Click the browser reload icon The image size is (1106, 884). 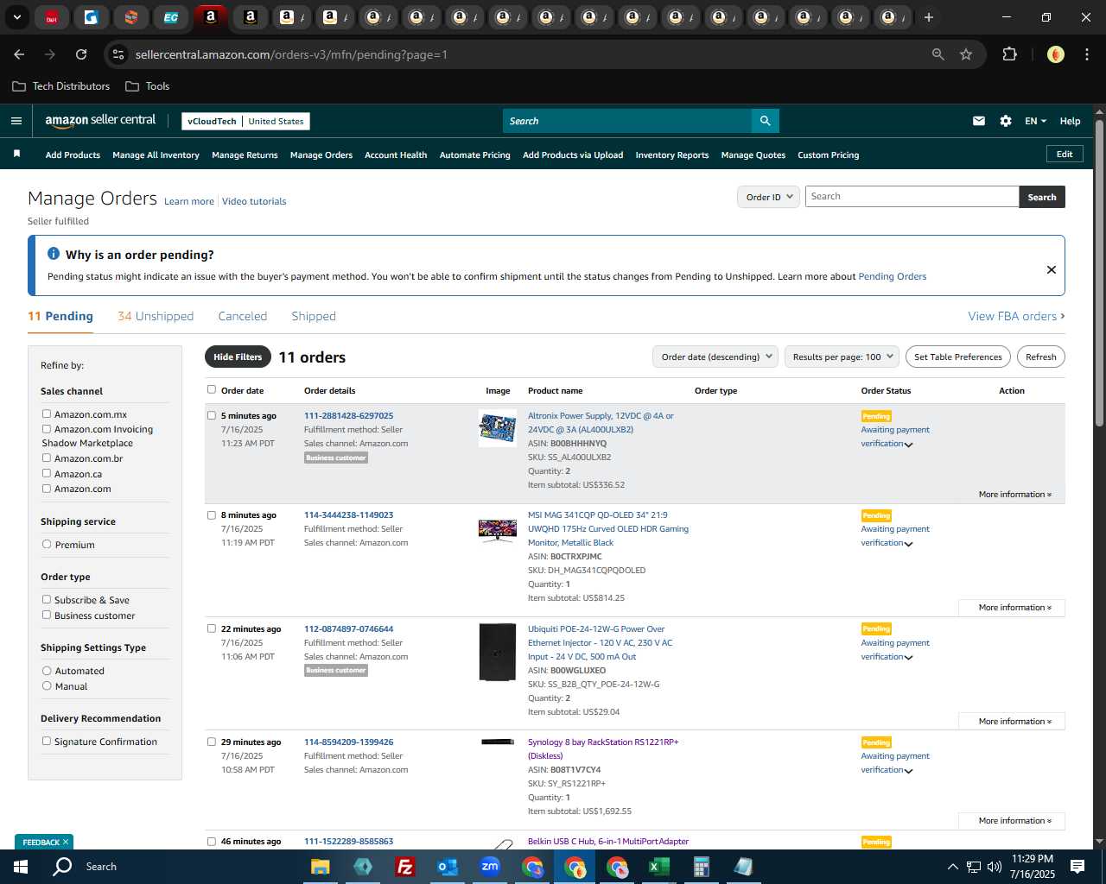[x=81, y=54]
